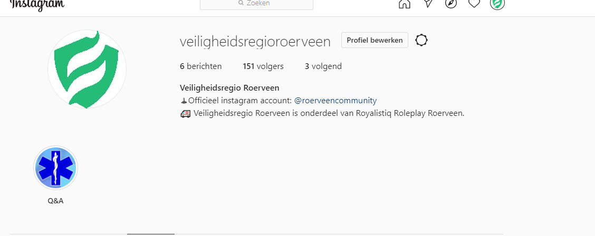The width and height of the screenshot is (595, 236).
Task: Select the active posts tab indicator
Action: tap(151, 234)
